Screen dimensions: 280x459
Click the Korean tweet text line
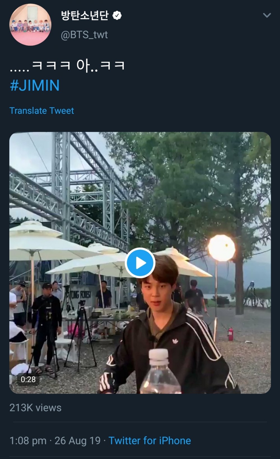67,66
